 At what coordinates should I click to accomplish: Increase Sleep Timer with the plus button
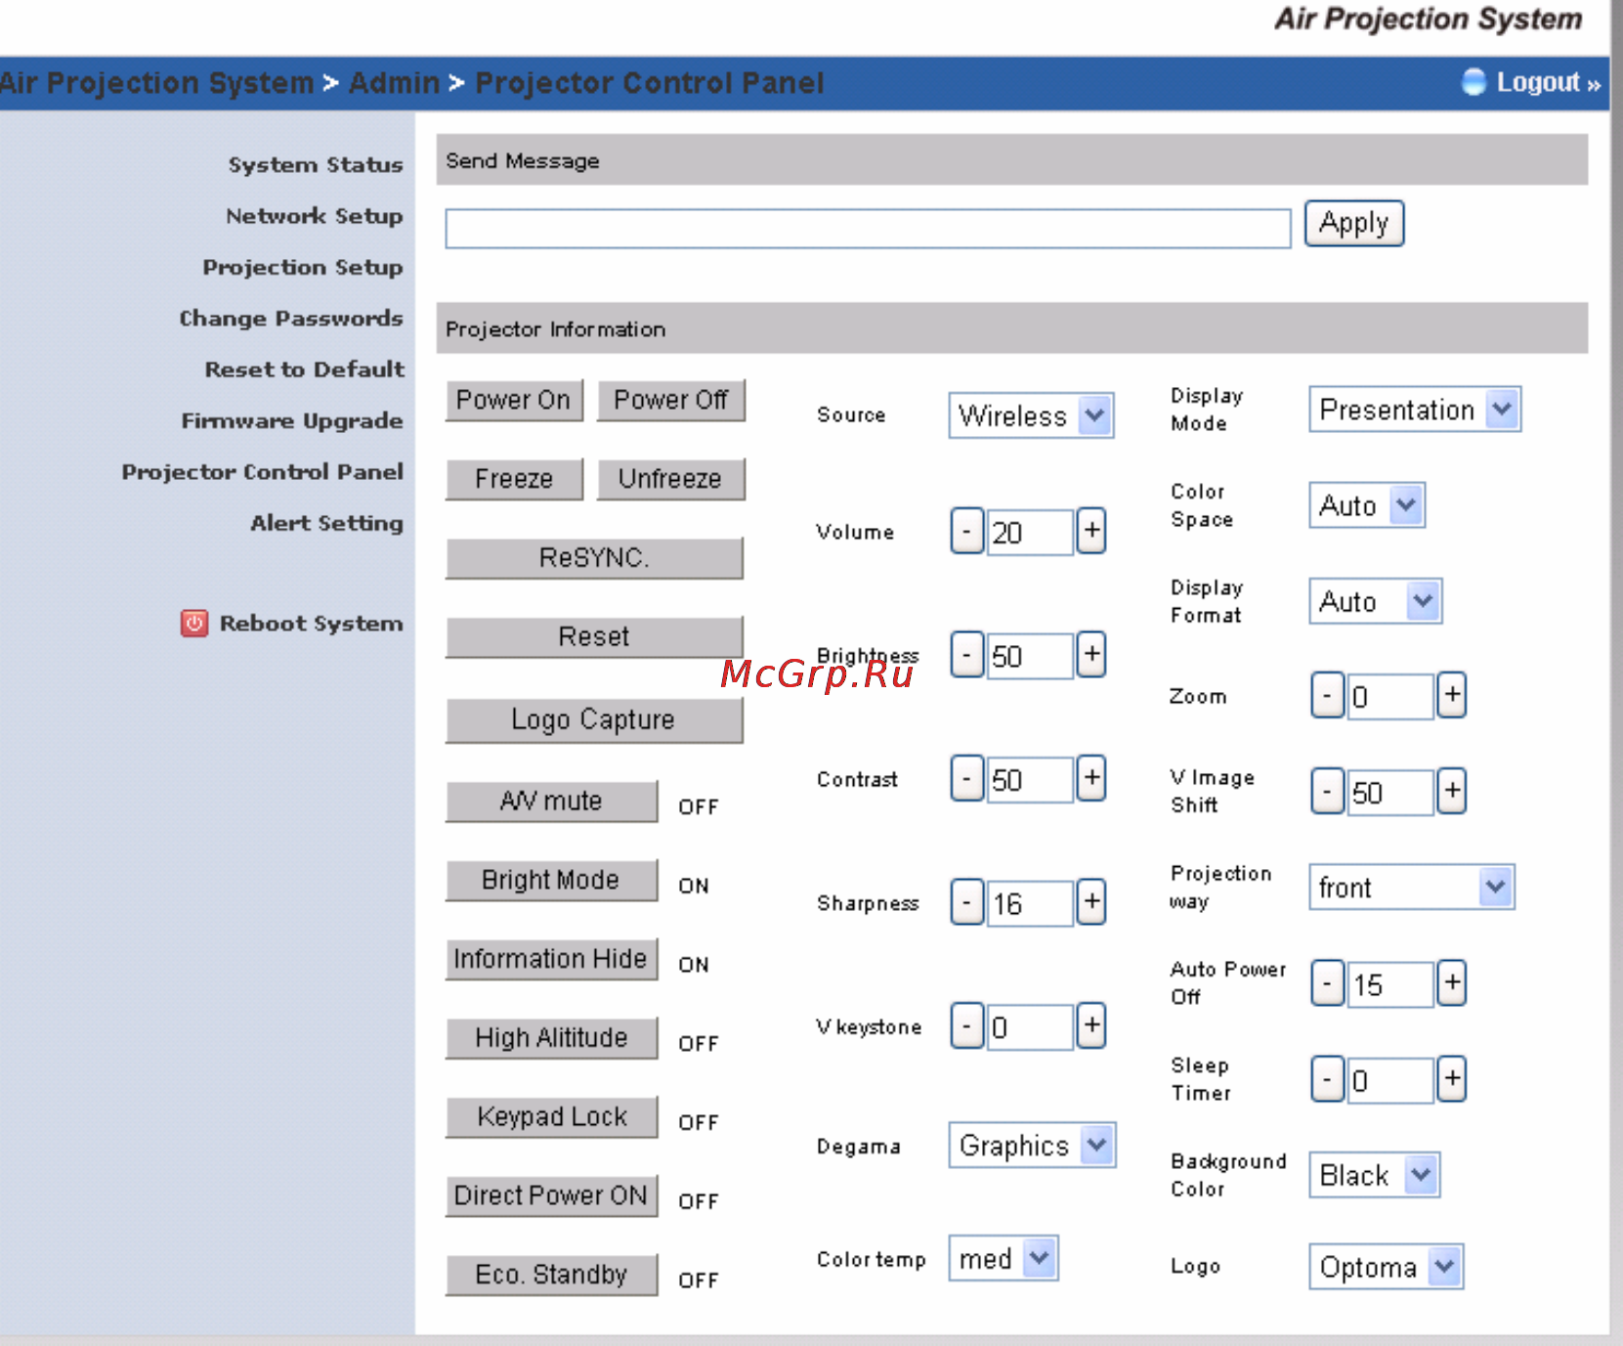tap(1452, 1080)
